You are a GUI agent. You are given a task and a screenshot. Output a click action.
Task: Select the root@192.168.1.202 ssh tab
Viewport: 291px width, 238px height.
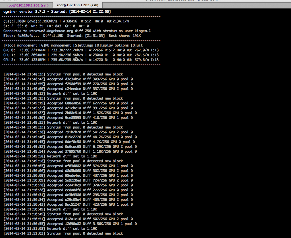[x=78, y=5]
